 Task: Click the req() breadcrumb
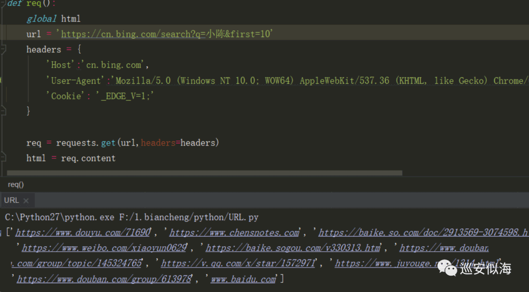point(16,184)
